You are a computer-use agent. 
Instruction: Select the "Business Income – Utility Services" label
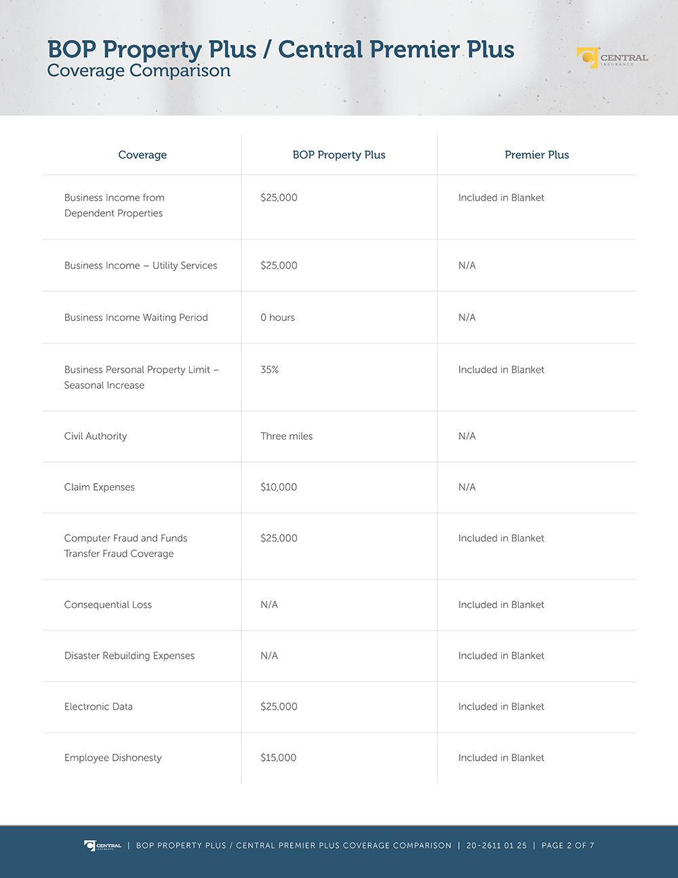coord(140,265)
